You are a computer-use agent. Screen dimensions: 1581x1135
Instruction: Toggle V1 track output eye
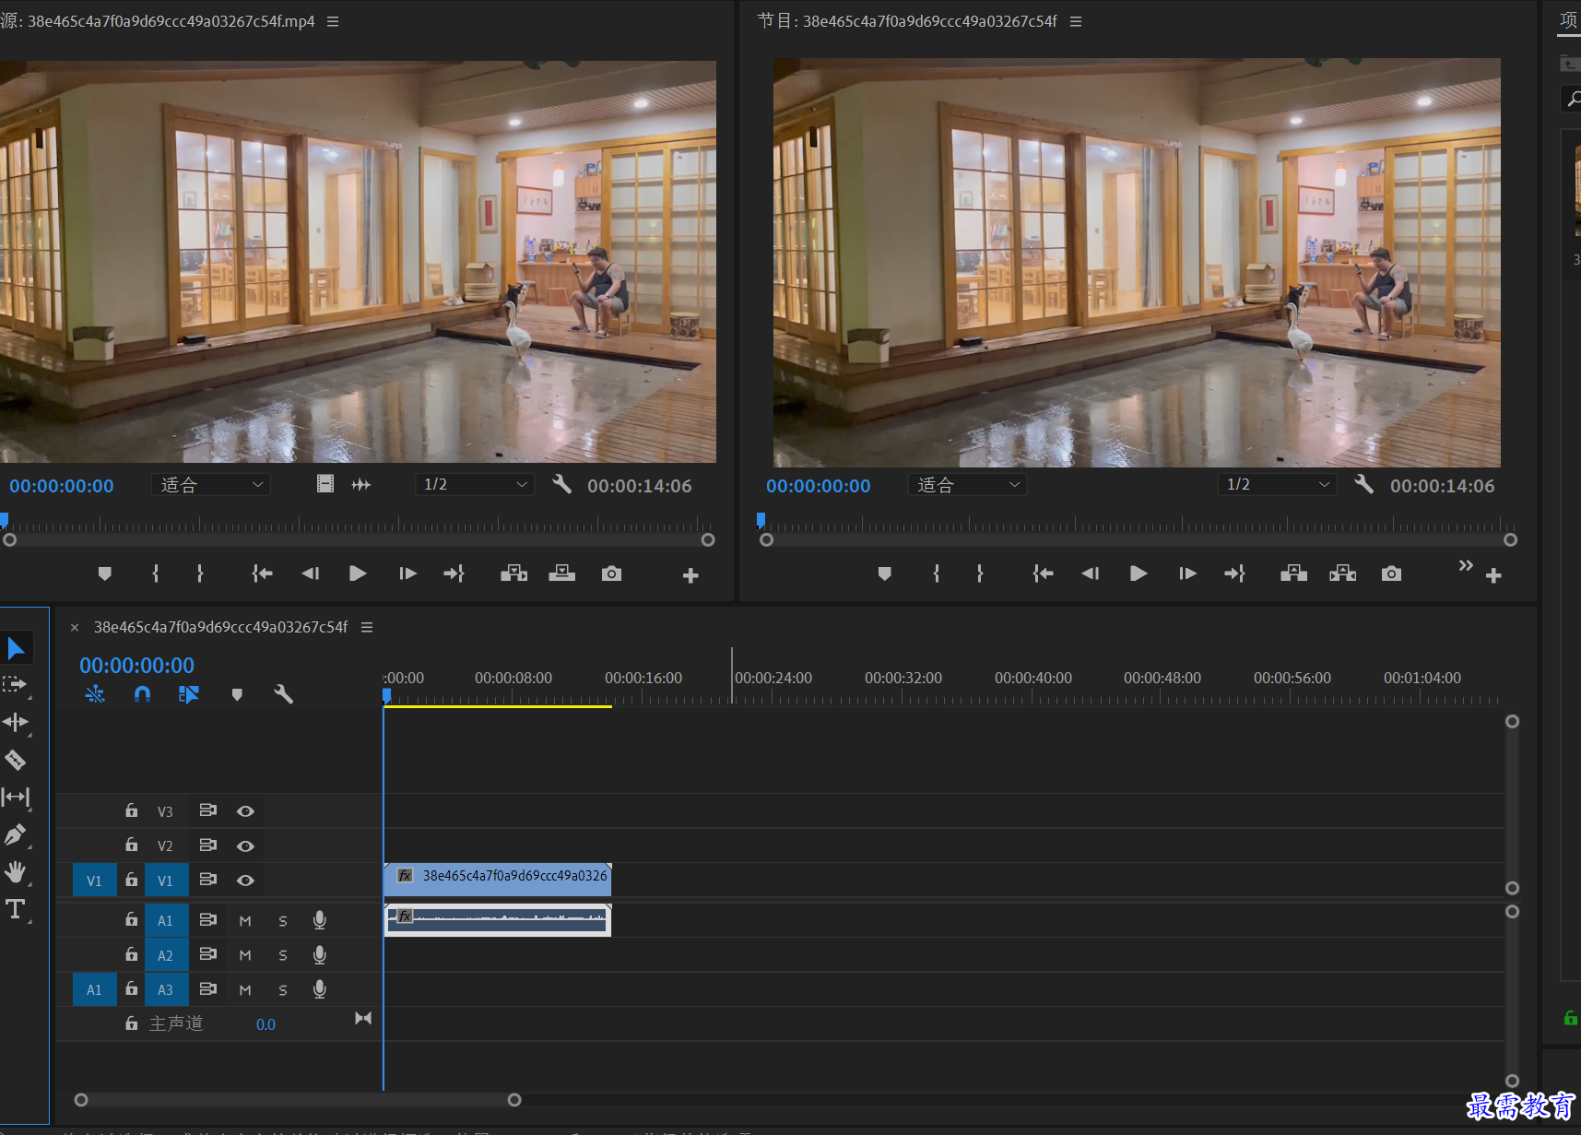(245, 881)
